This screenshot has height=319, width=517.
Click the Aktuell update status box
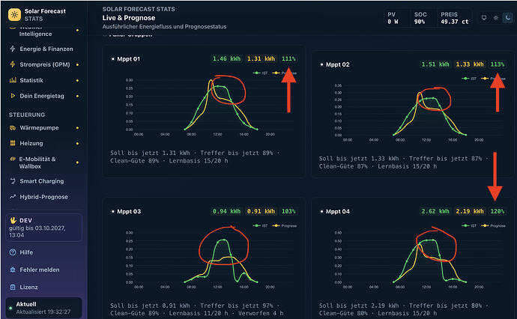[43, 308]
